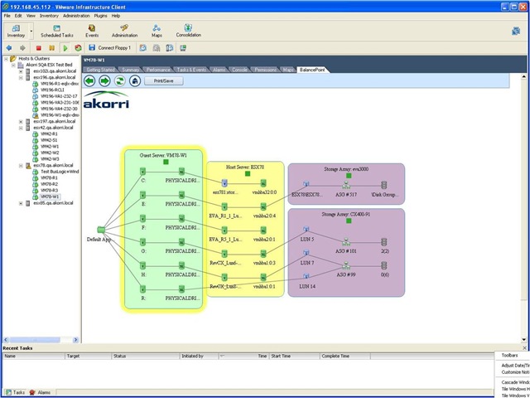The height and width of the screenshot is (398, 530).
Task: Open the Plugins menu
Action: (100, 16)
